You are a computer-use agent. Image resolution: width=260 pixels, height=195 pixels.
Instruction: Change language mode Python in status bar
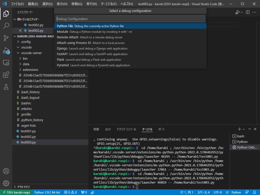click(x=236, y=192)
